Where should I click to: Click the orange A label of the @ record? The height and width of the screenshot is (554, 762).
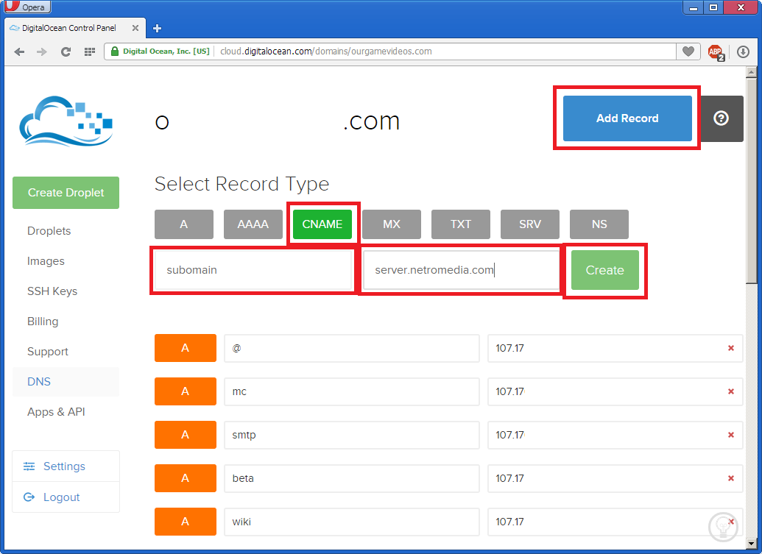click(185, 348)
